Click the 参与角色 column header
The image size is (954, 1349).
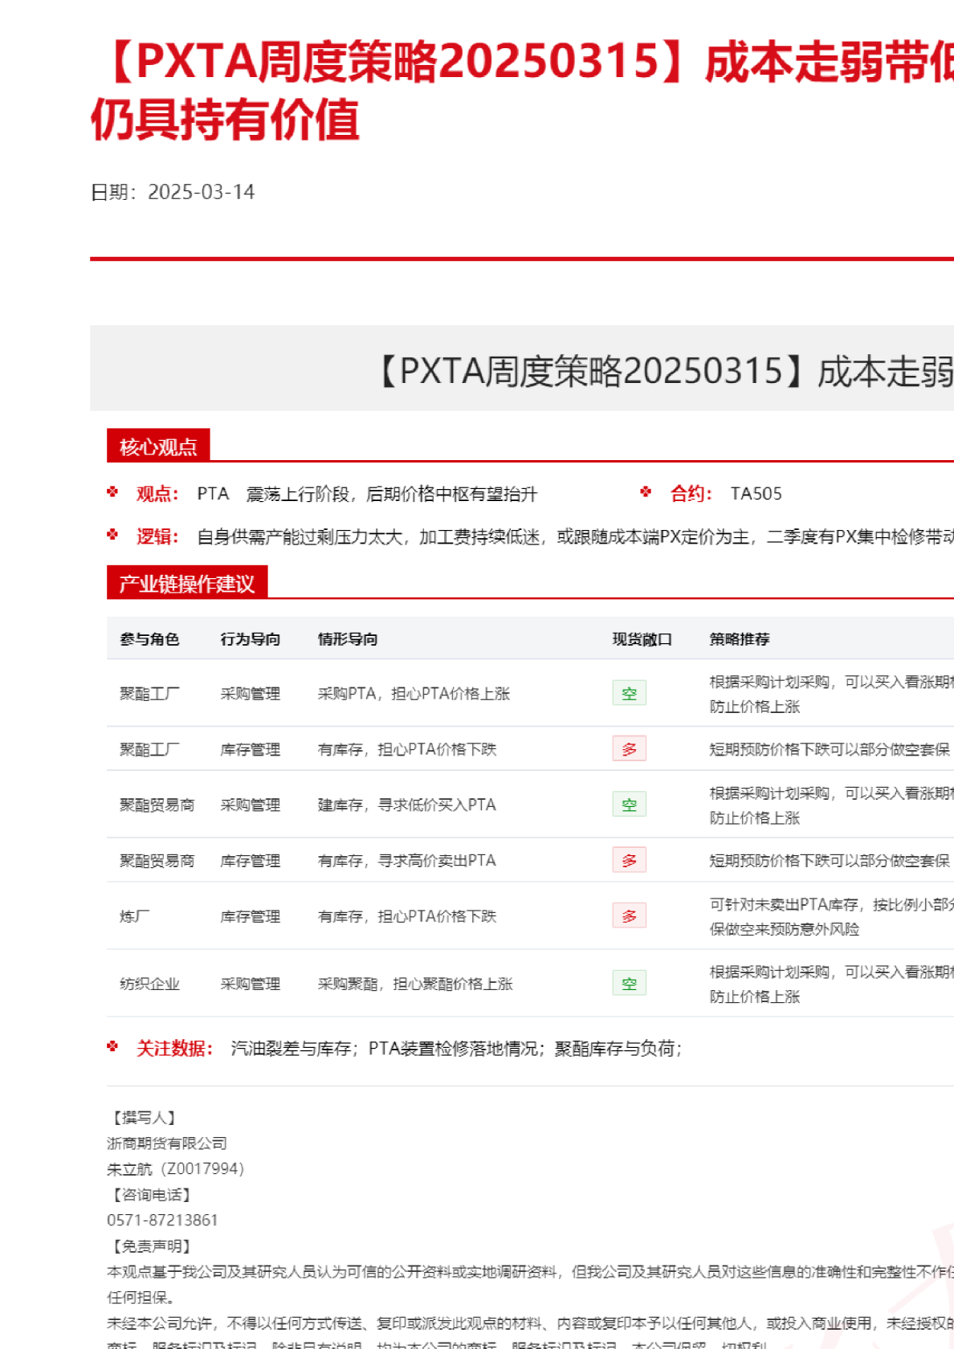[149, 639]
